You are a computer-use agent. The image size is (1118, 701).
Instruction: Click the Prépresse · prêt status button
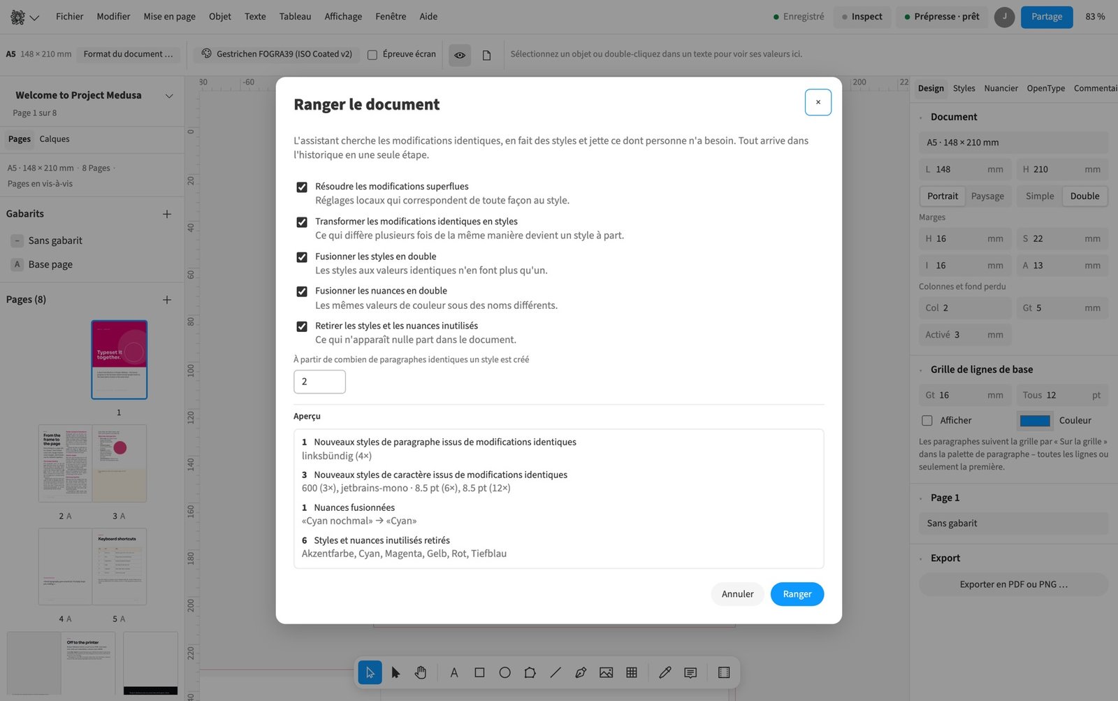pos(942,17)
